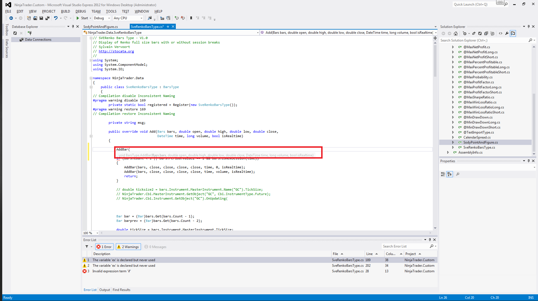Click the Save All toolbar icon
This screenshot has width=538, height=301.
pos(47,18)
